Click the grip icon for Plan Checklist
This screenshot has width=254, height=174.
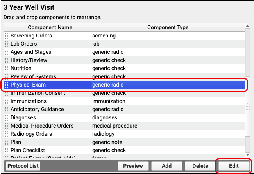tap(7, 151)
